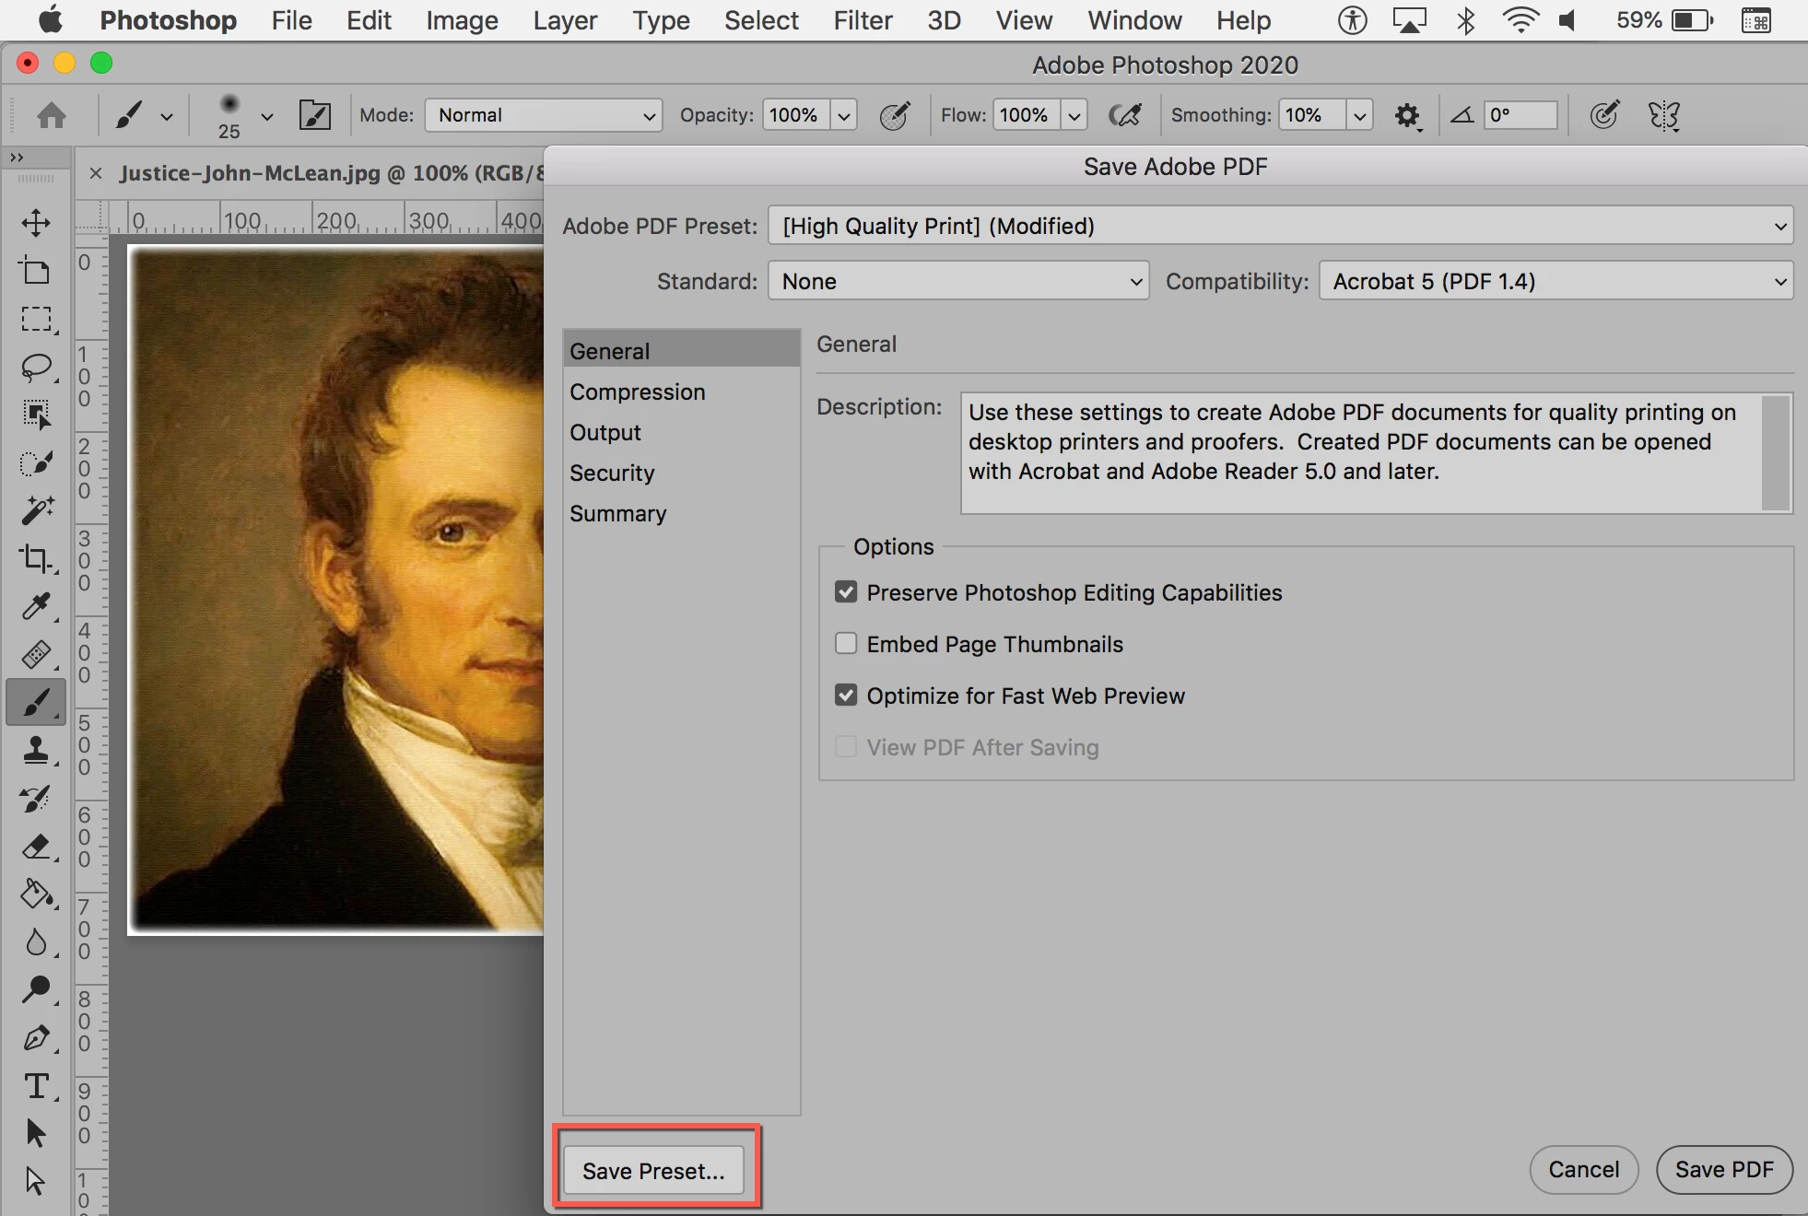Select the Eyedropper tool
This screenshot has width=1808, height=1216.
(36, 606)
